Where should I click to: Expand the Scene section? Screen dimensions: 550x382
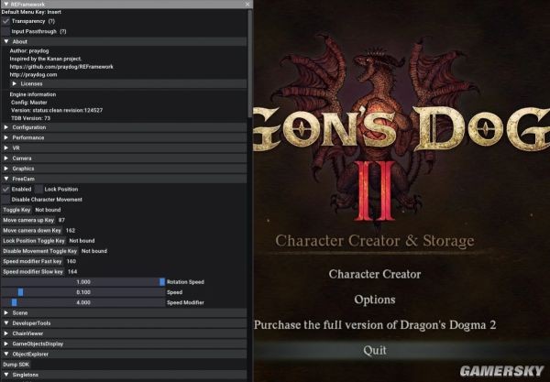click(x=124, y=313)
